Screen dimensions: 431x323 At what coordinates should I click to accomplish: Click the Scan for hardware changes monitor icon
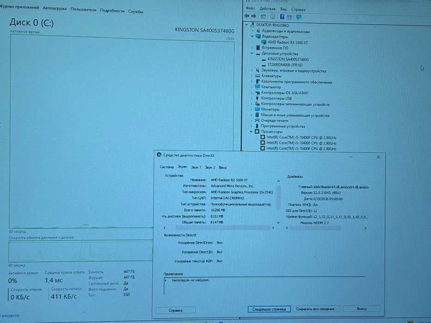coord(299,17)
